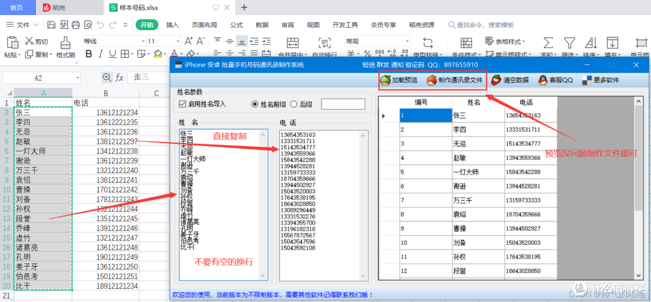Toggle Bold formatting button
651x302 pixels.
coord(89,54)
